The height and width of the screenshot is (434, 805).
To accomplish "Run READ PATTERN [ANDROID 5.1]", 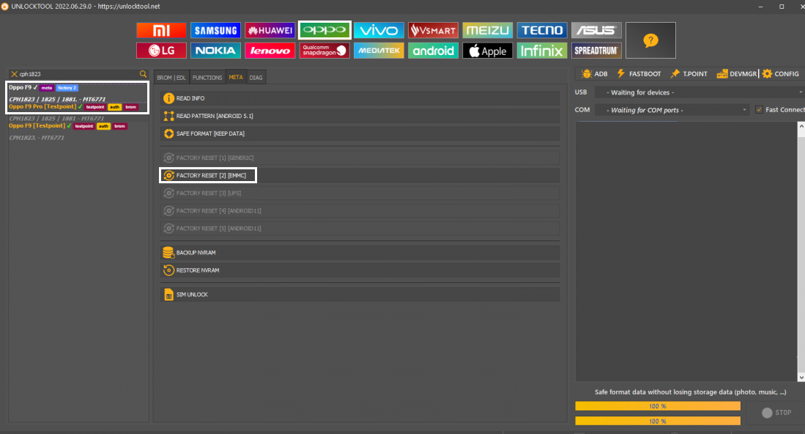I will coord(360,116).
